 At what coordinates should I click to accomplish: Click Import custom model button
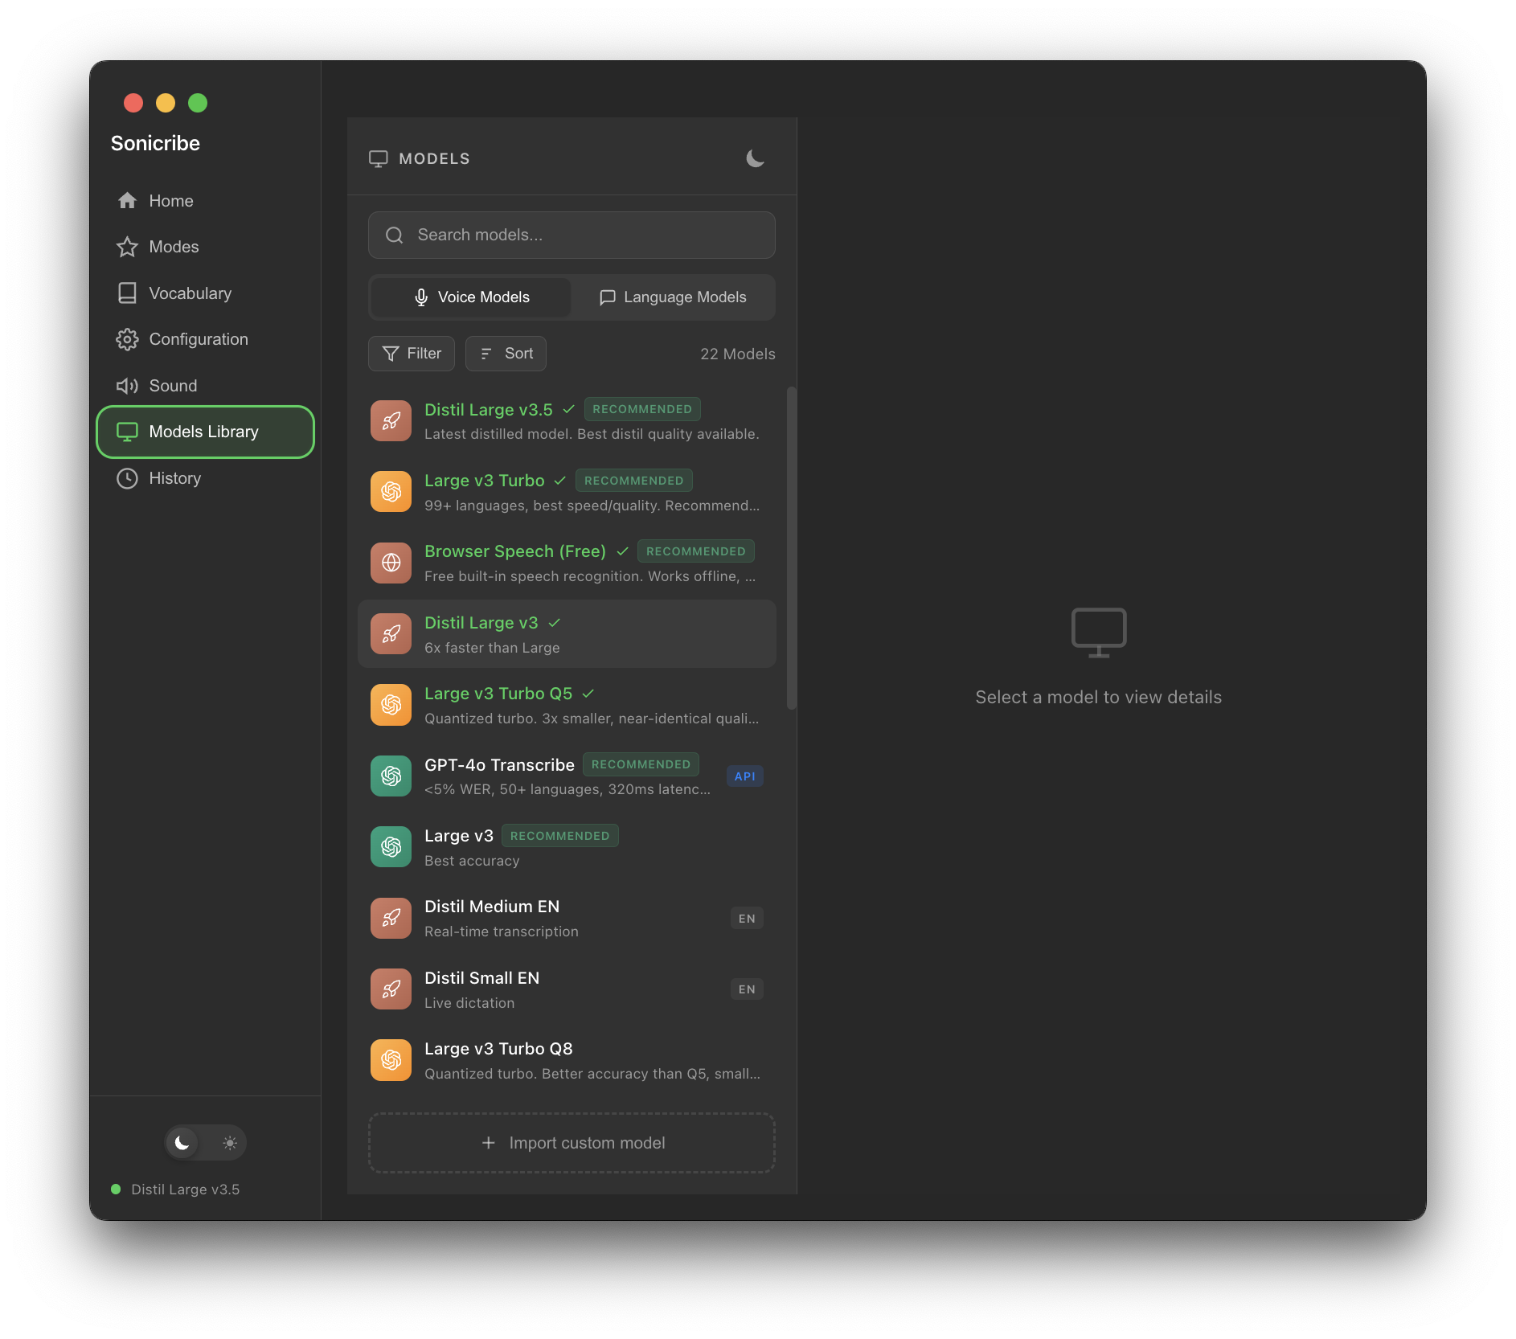[572, 1143]
